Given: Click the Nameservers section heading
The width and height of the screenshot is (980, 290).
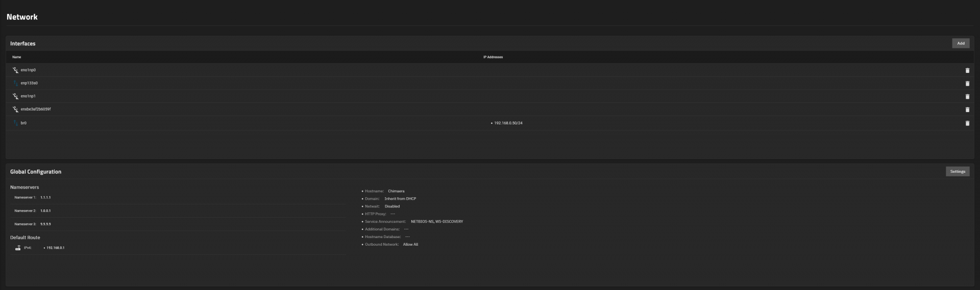Looking at the screenshot, I should pyautogui.click(x=24, y=187).
